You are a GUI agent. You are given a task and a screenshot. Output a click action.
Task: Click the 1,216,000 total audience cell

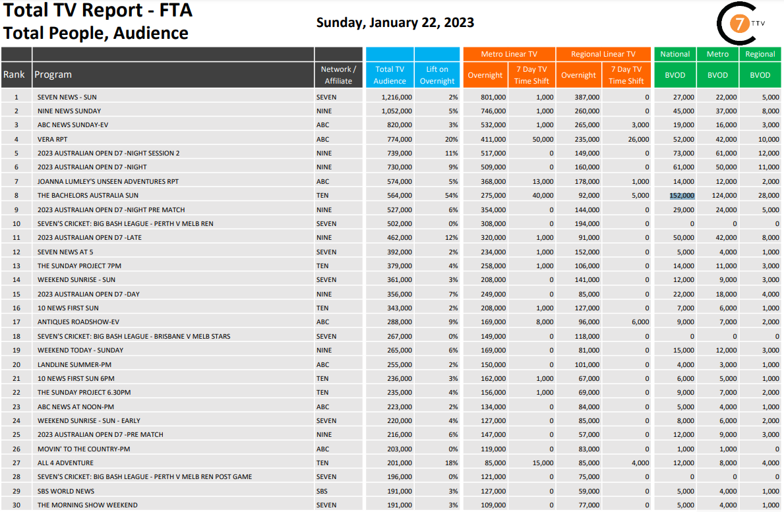[396, 97]
